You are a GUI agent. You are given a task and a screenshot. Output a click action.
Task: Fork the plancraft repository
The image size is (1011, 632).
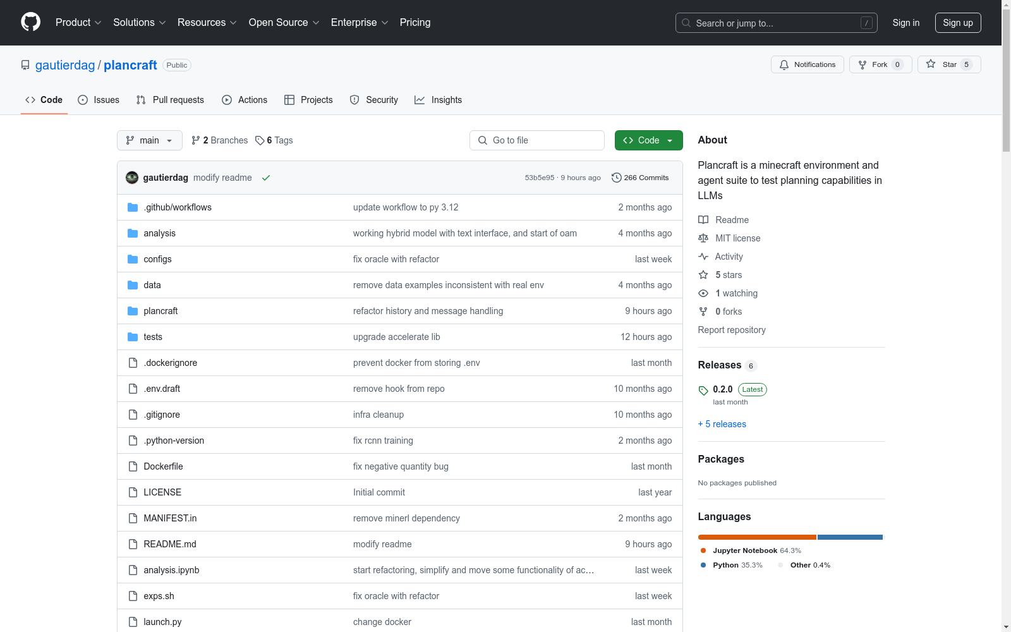tap(881, 64)
